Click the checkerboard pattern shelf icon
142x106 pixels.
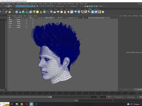coord(82,12)
